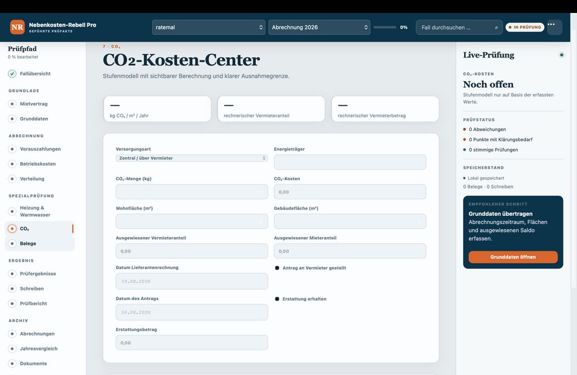Open the three-dots more menu
Screen dimensions: 577x375
(554, 27)
